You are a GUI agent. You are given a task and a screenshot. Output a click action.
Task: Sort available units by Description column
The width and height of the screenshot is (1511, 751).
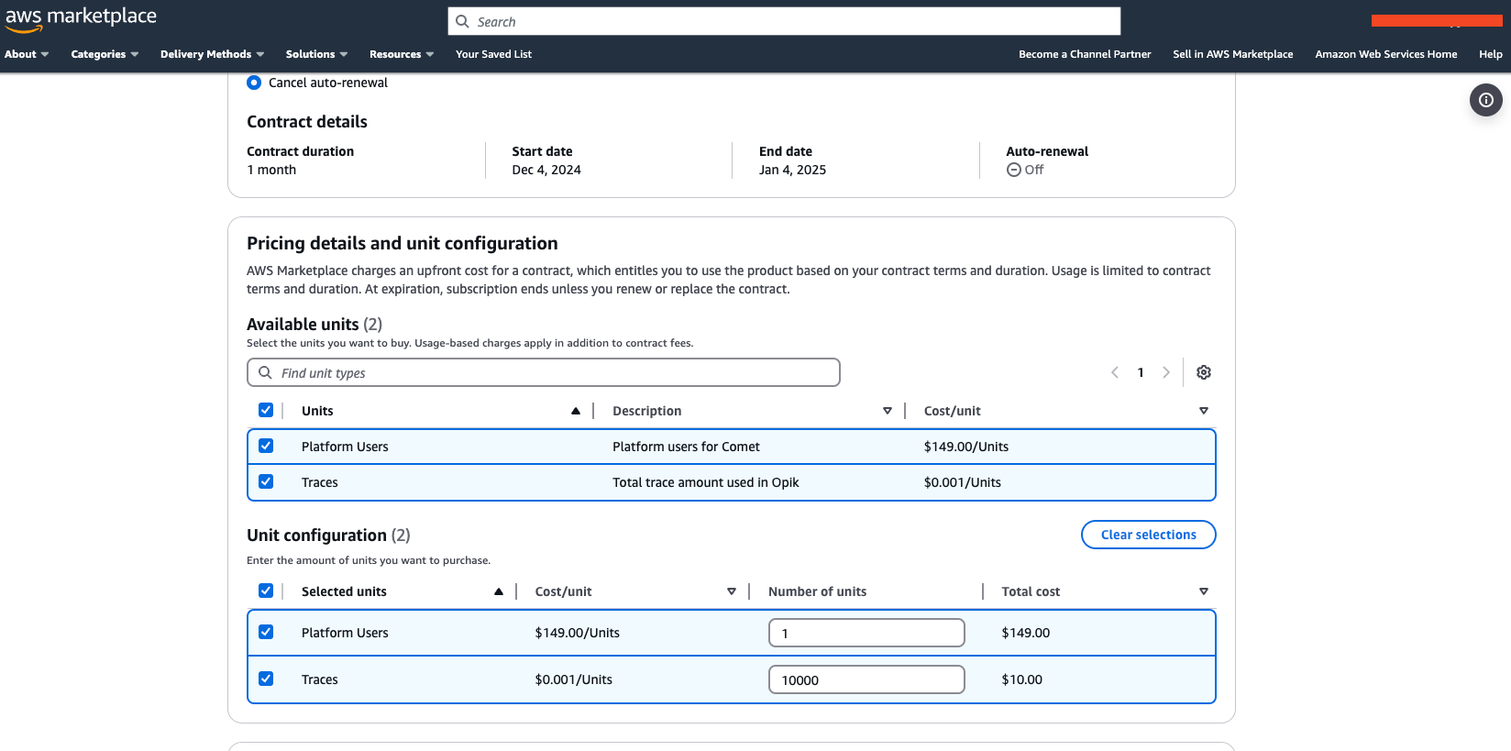point(888,411)
